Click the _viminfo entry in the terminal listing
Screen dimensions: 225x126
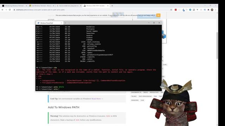point(90,61)
